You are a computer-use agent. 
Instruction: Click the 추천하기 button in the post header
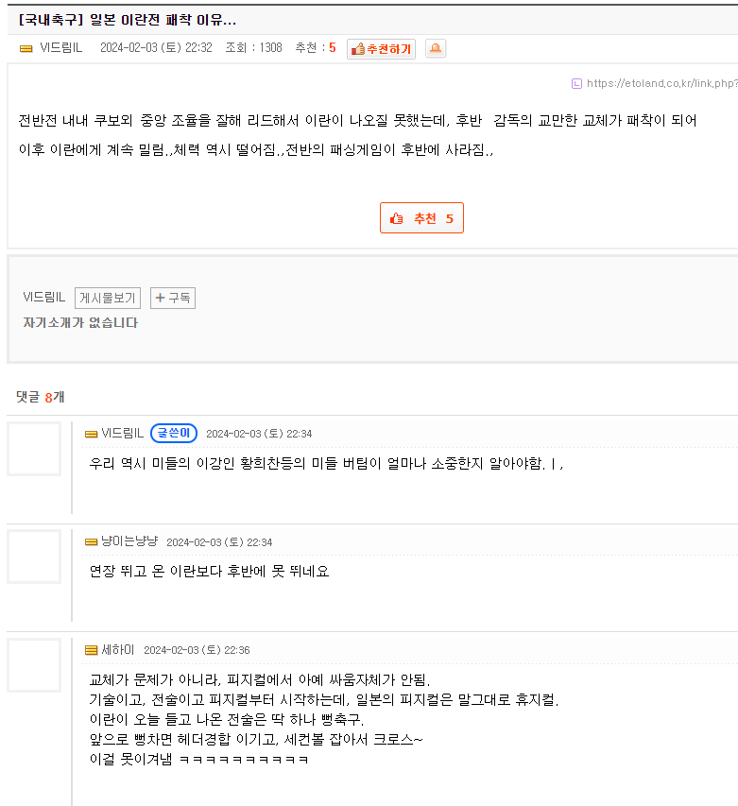[x=381, y=49]
